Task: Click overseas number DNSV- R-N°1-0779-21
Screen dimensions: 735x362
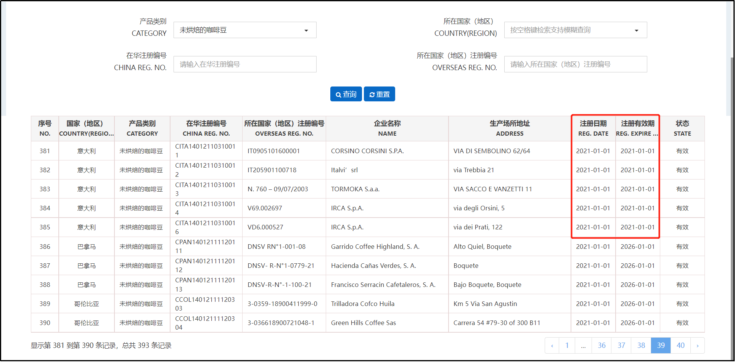Action: pos(281,266)
